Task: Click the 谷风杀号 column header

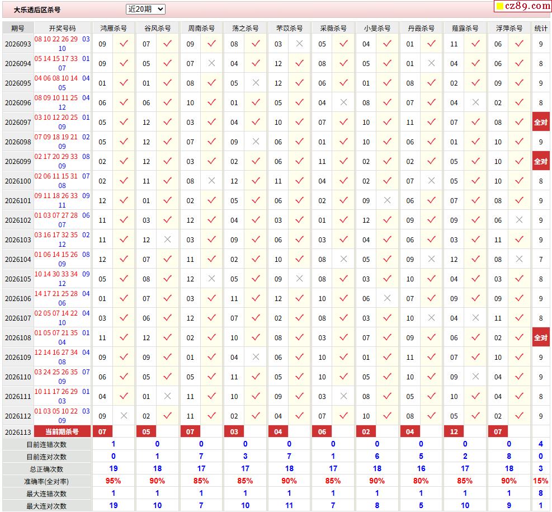Action: click(157, 28)
